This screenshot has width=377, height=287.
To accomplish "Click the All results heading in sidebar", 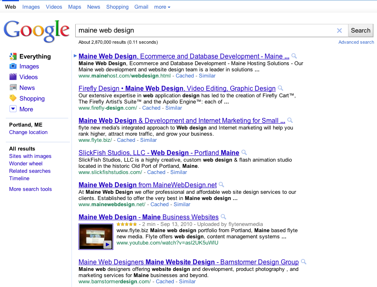I will pyautogui.click(x=22, y=149).
